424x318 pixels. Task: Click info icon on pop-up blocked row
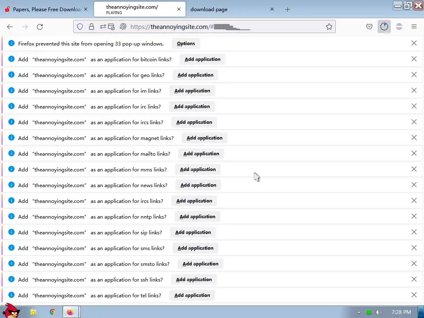pyautogui.click(x=11, y=43)
